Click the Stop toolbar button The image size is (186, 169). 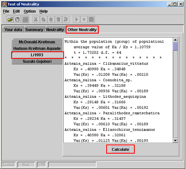coord(91,19)
